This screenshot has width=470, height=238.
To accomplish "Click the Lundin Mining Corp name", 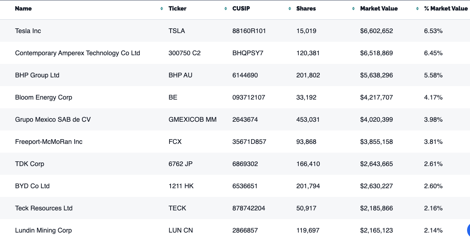I will click(43, 230).
